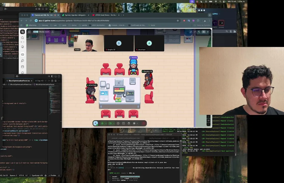Viewport: 284px width, 183px height.
Task: Bookmark this page with the star icon
Action: click(178, 21)
